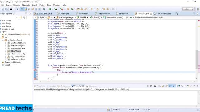Open the Window menu

[x=56, y=5]
